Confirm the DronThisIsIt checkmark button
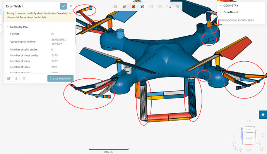Screen dimensions: 267x154 coord(63,6)
